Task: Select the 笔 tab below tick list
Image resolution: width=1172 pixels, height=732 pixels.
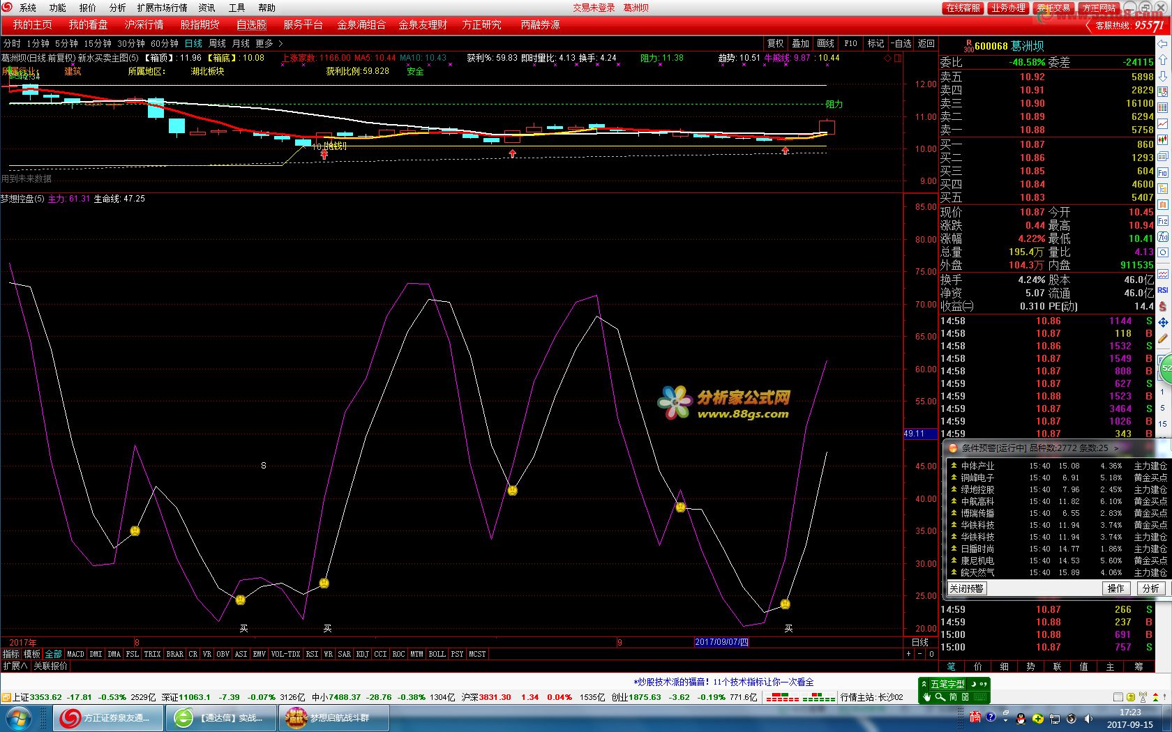Action: pyautogui.click(x=951, y=666)
